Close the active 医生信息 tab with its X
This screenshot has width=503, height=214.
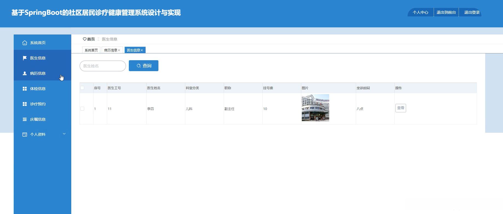pos(142,50)
